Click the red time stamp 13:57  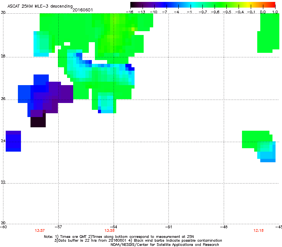40,231
